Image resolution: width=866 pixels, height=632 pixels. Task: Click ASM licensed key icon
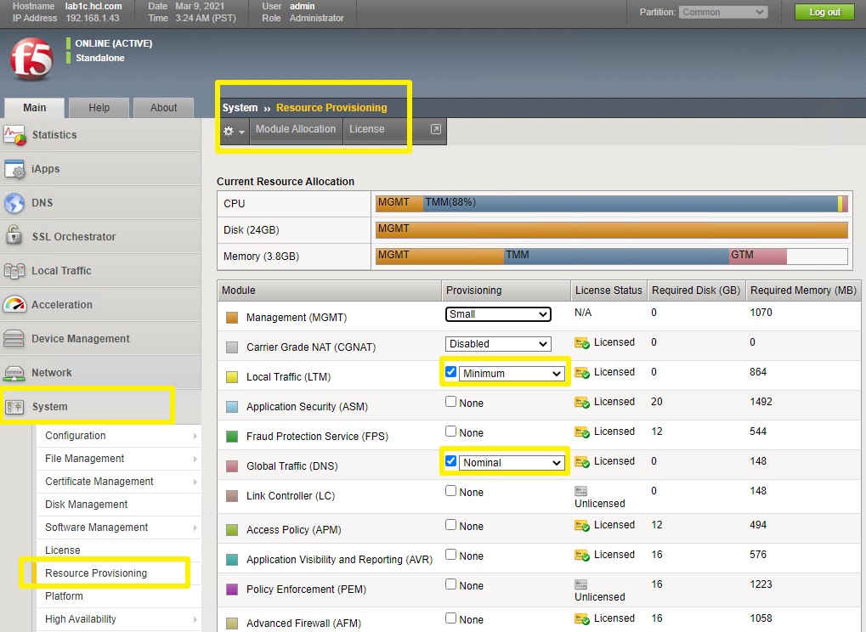tap(581, 403)
